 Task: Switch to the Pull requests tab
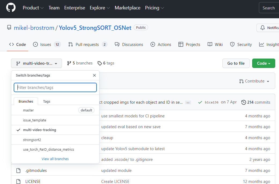pyautogui.click(x=88, y=45)
